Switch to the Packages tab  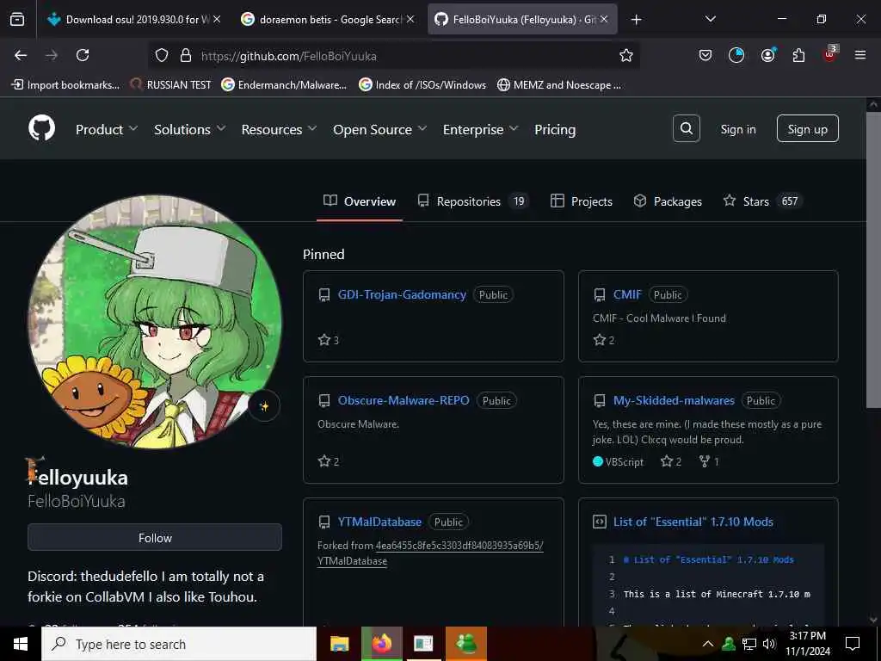(668, 201)
